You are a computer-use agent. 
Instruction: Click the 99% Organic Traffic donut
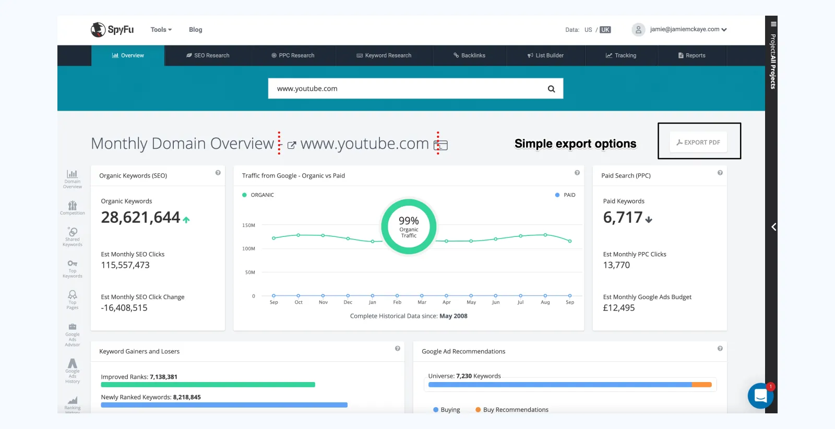pos(409,227)
